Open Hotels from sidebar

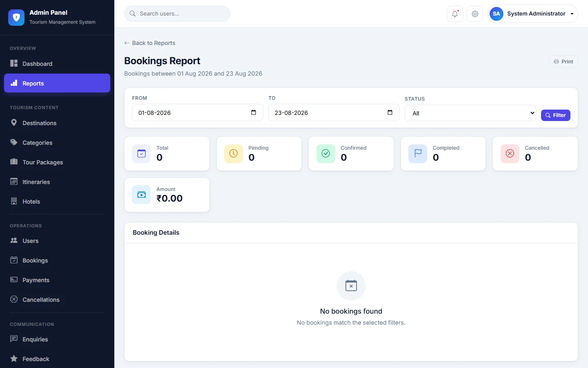click(57, 202)
